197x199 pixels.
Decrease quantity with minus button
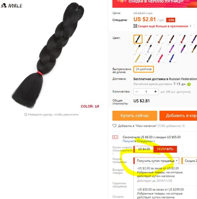point(137,92)
